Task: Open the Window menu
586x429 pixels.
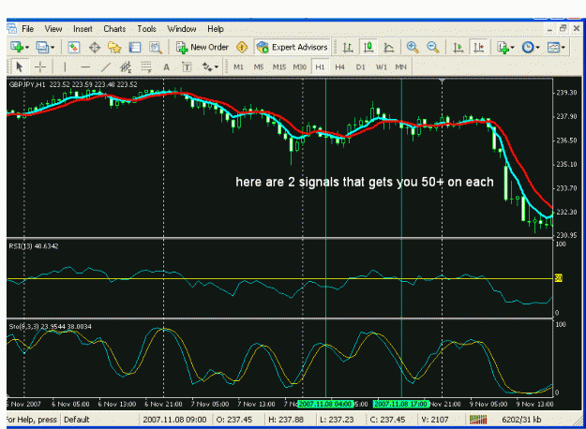Action: coord(182,29)
